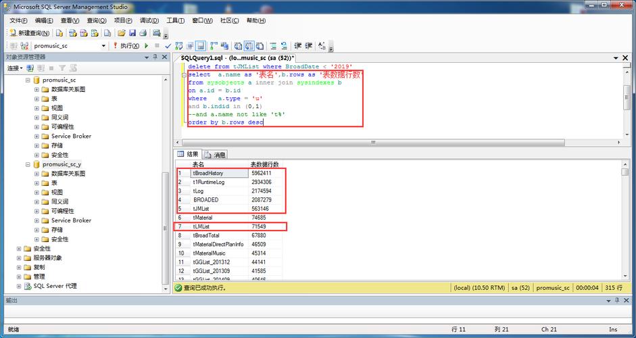Click the Change Connection icon

(x=24, y=46)
